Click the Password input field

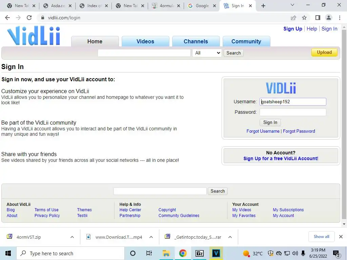[293, 112]
